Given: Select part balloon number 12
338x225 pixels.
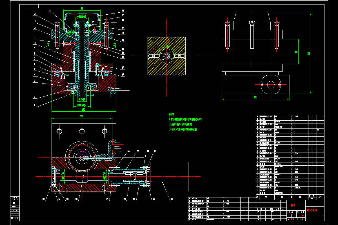Looking at the screenshot, I should pyautogui.click(x=35, y=28).
